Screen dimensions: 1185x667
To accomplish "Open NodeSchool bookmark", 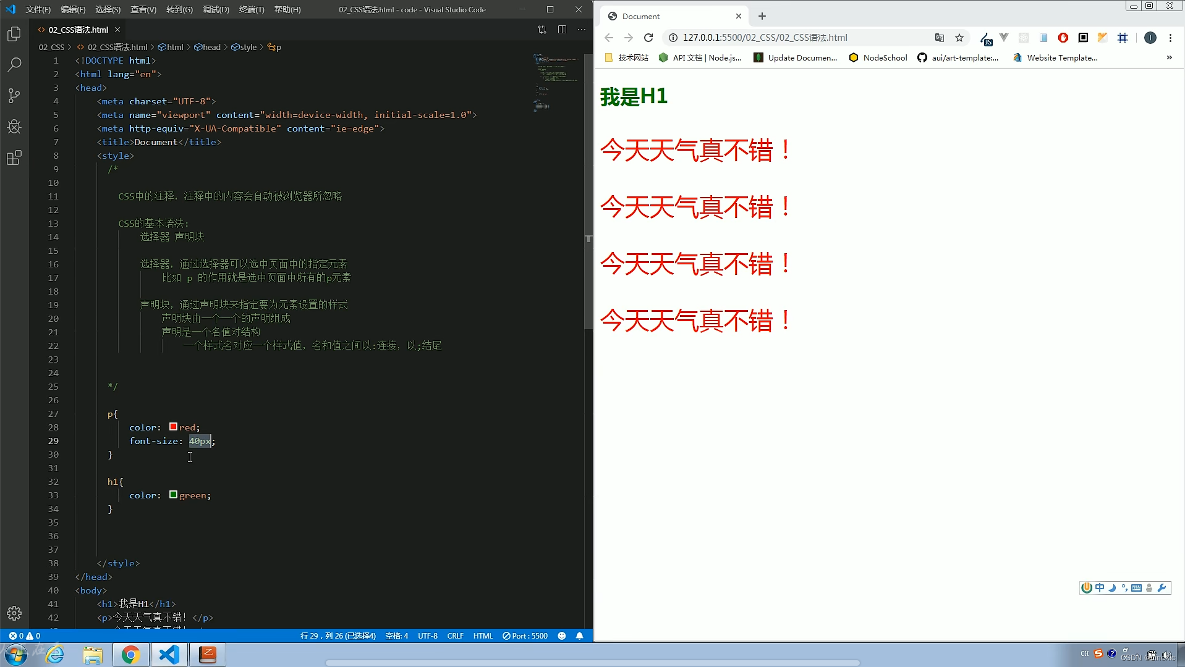I will coord(878,57).
